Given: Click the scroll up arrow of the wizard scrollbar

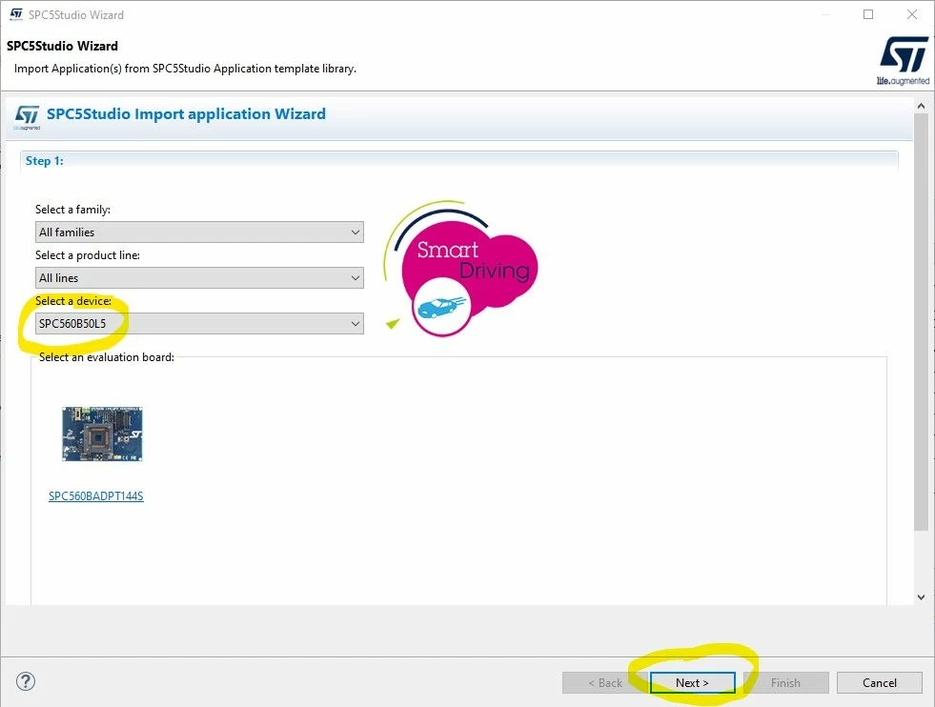Looking at the screenshot, I should [922, 106].
